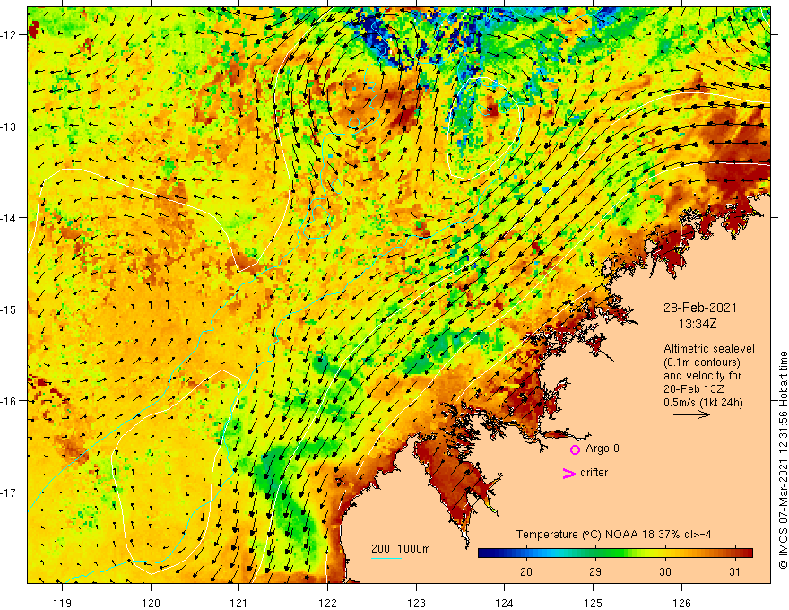The image size is (789, 610).
Task: Click the '0.5m/s (1kt 24h)' label
Action: pos(703,403)
